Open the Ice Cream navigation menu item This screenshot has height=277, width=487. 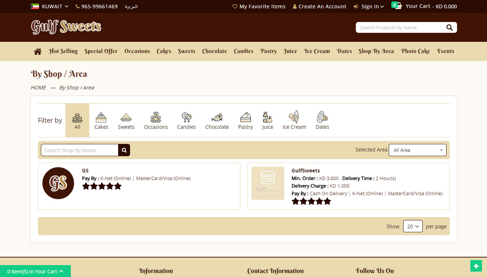pyautogui.click(x=317, y=51)
